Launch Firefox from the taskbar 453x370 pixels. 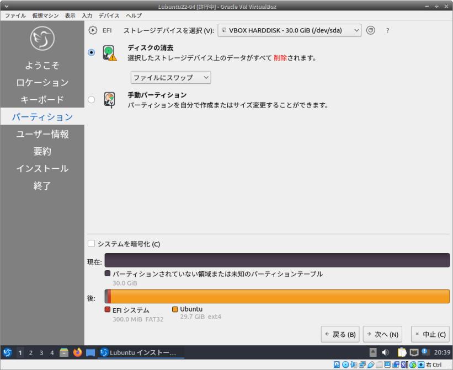coord(77,352)
